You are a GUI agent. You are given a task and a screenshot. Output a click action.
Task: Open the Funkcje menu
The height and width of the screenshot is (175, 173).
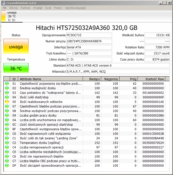(25, 8)
